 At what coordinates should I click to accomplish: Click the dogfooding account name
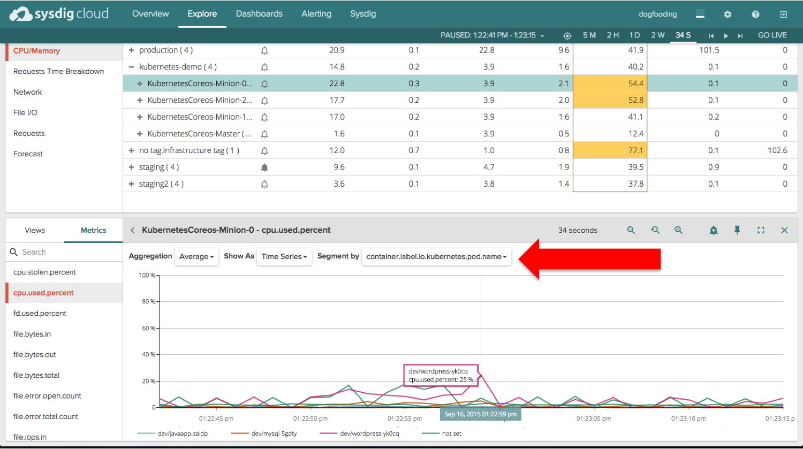pos(658,14)
